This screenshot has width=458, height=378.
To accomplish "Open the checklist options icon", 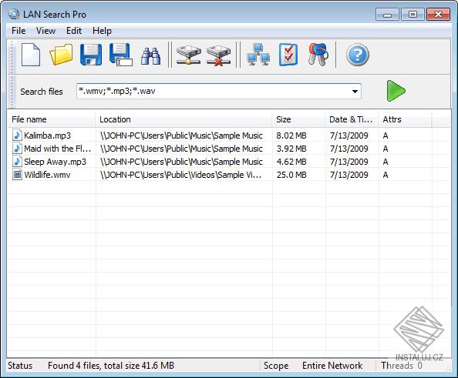I will click(x=288, y=55).
